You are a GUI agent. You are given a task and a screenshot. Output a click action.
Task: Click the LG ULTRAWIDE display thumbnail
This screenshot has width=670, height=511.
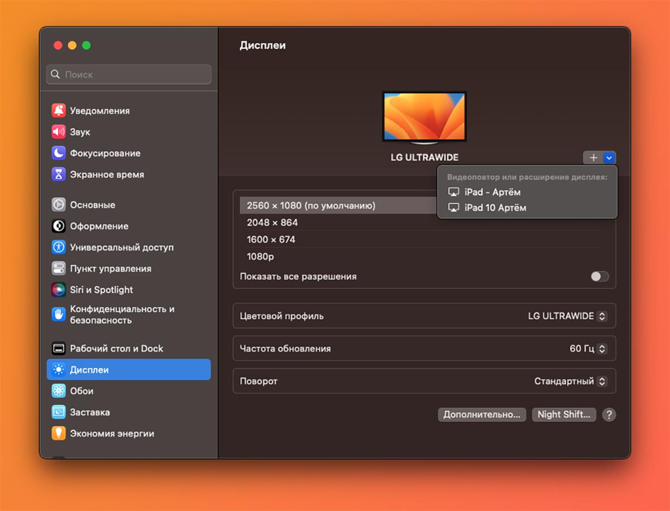click(x=424, y=116)
